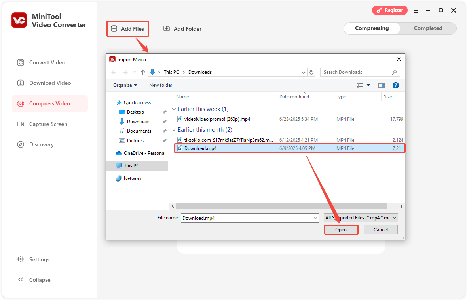467x300 pixels.
Task: Maximize the MiniTool Video Converter window
Action: pos(441,10)
